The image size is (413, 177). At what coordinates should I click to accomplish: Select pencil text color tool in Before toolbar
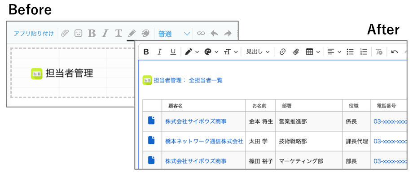[x=132, y=33]
